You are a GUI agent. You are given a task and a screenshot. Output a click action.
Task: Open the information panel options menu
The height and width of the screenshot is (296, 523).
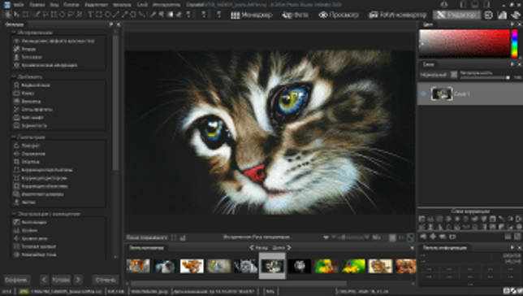(512, 247)
